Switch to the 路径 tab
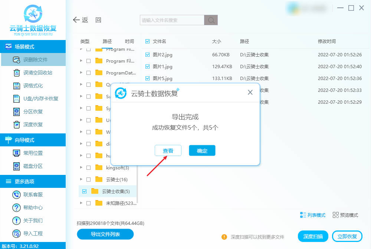Screen dimensions: 371x249 (107, 41)
